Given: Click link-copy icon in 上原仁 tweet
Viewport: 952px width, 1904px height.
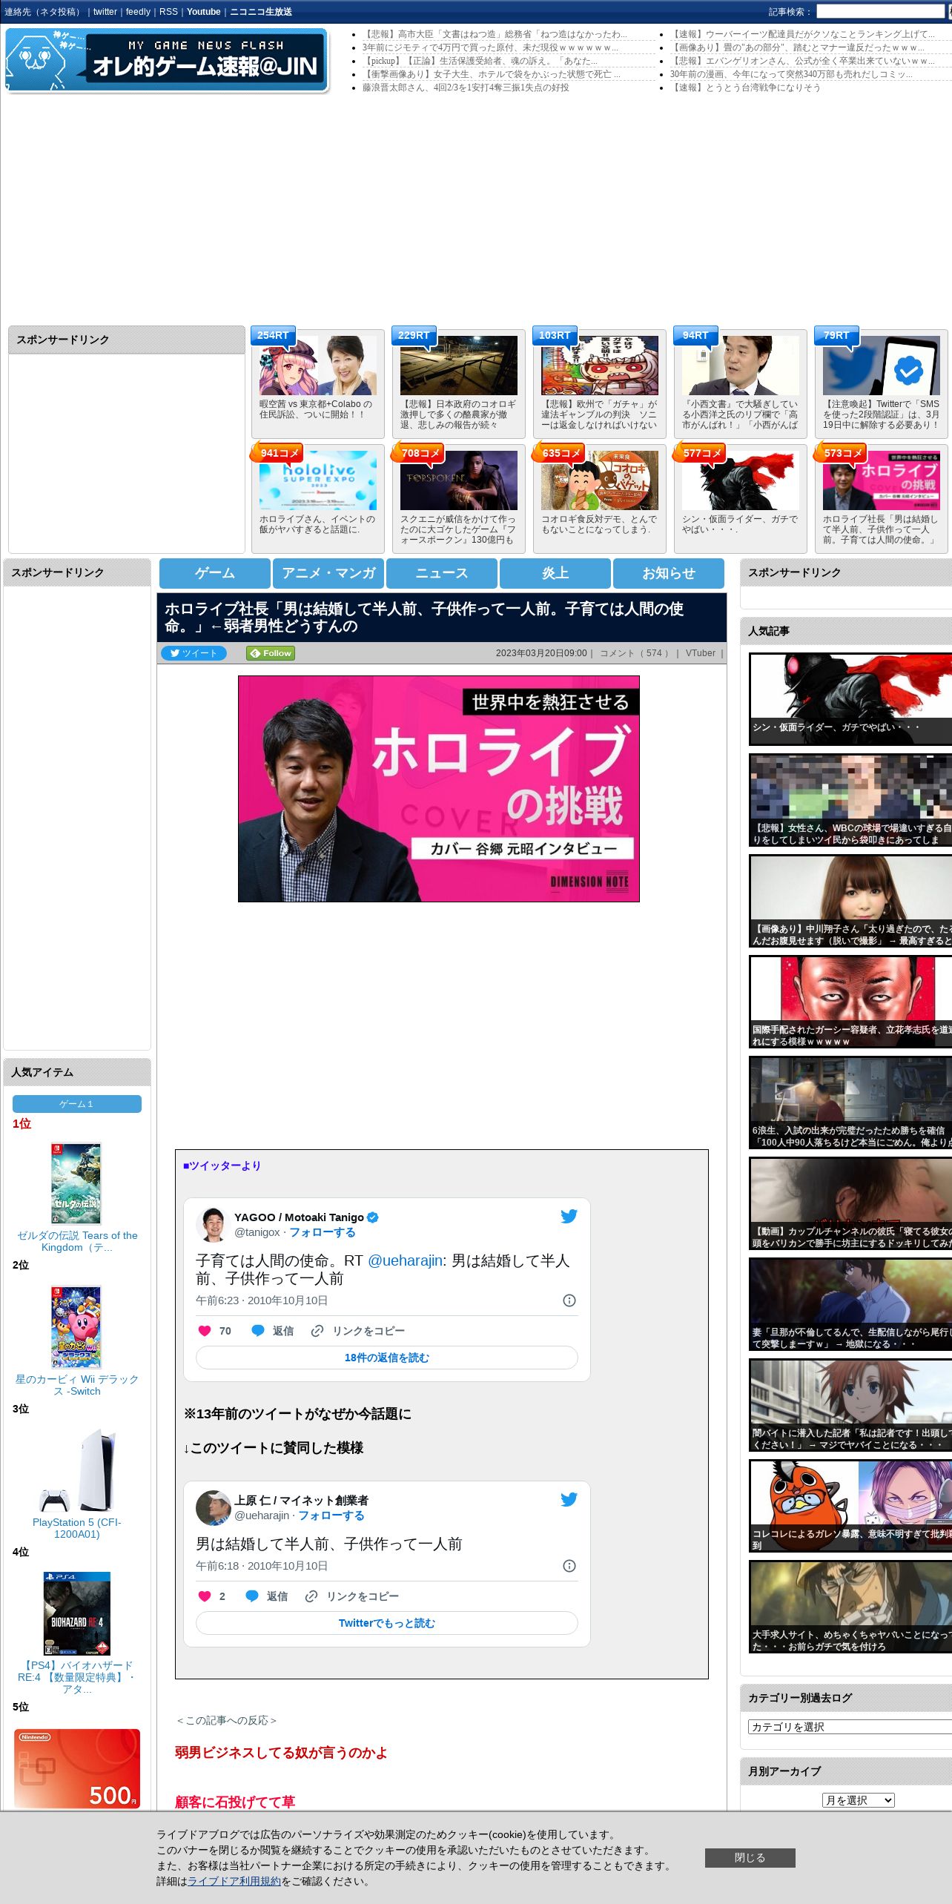Looking at the screenshot, I should click(311, 1596).
